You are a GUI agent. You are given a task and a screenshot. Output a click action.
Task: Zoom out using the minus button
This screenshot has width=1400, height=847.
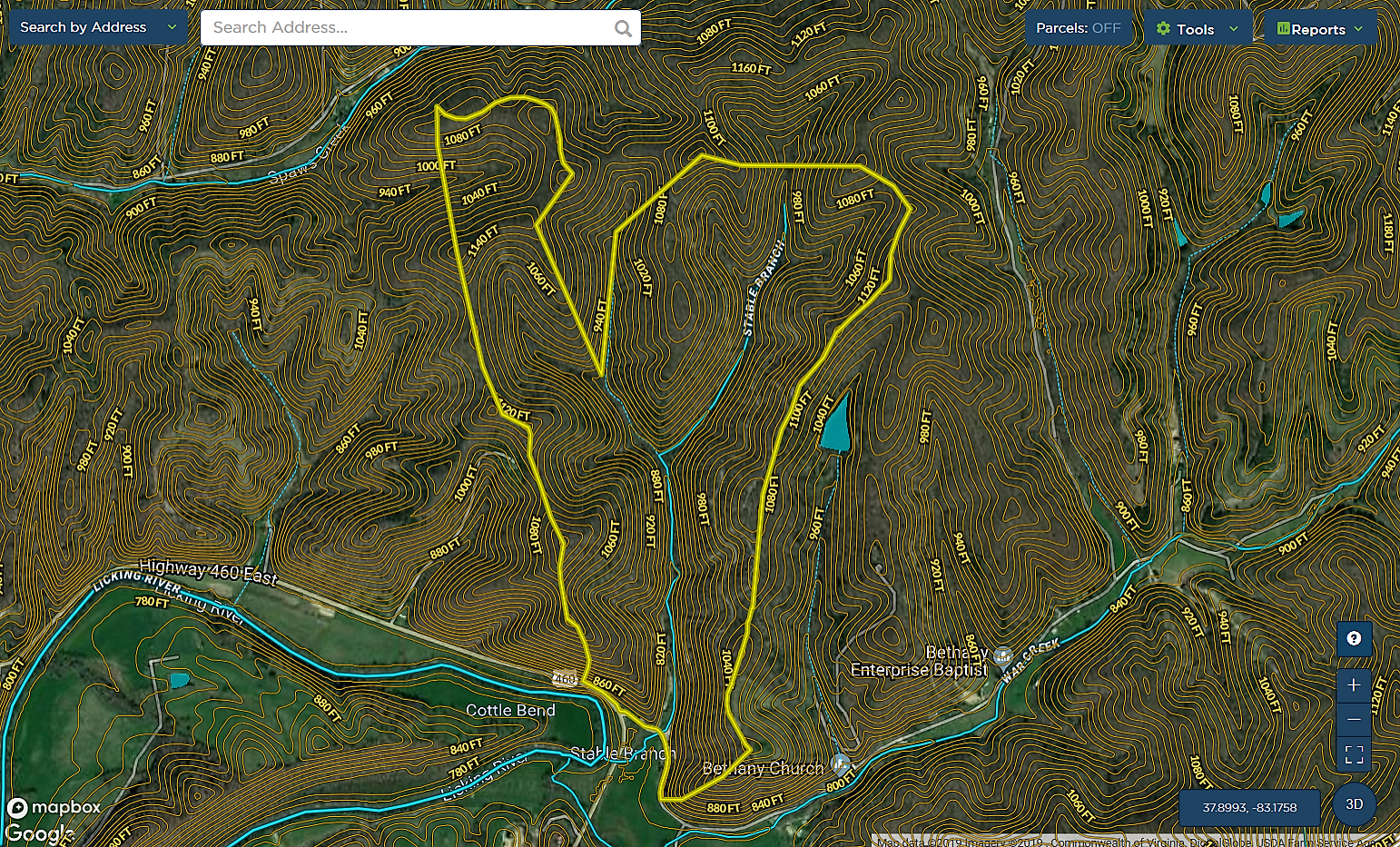1354,720
